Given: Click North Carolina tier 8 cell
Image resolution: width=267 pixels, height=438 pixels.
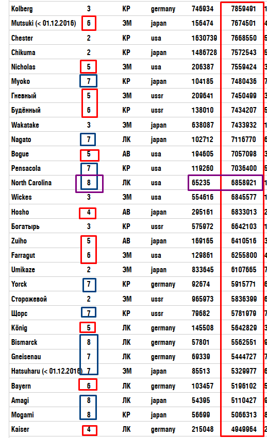Looking at the screenshot, I should (x=89, y=183).
